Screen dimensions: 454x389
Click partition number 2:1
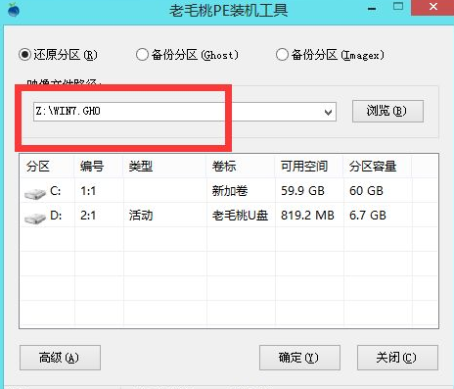pyautogui.click(x=88, y=216)
